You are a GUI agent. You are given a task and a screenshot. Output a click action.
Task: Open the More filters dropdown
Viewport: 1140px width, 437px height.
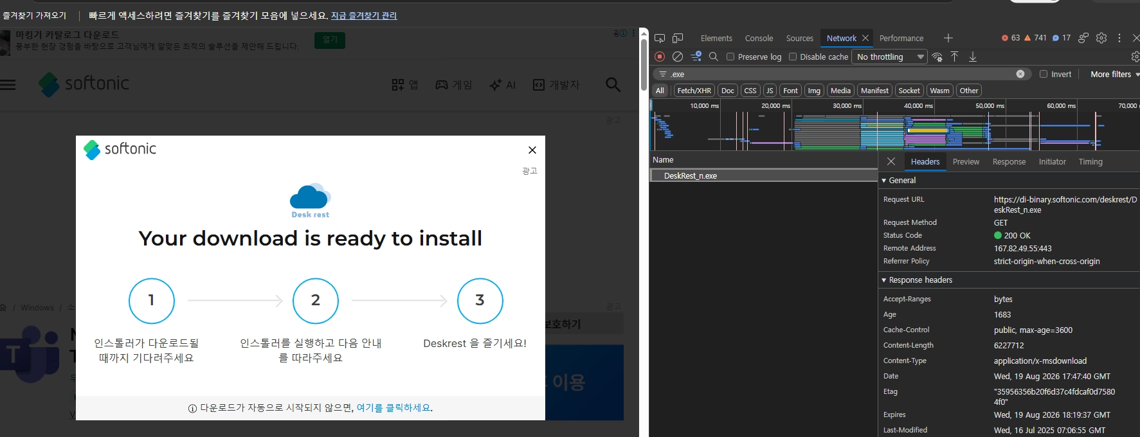[1114, 74]
